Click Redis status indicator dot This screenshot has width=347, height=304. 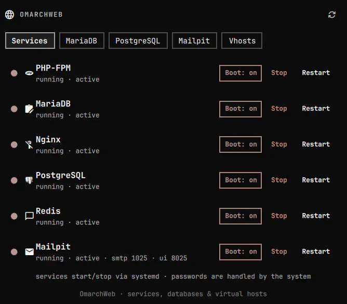tap(14, 216)
